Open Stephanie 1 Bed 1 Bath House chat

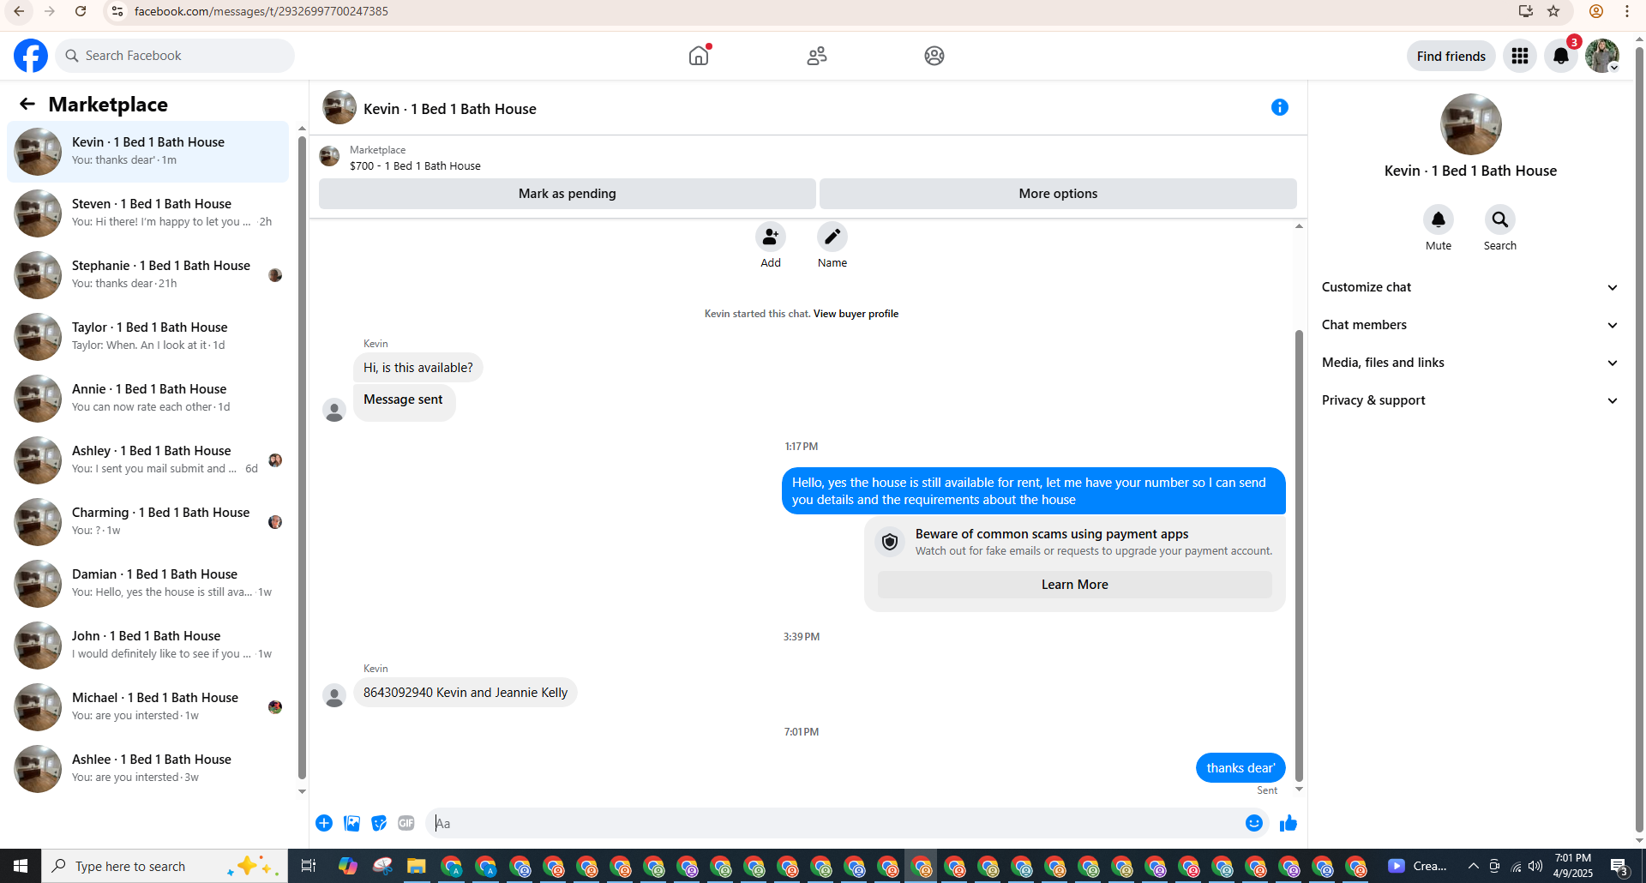pos(148,274)
